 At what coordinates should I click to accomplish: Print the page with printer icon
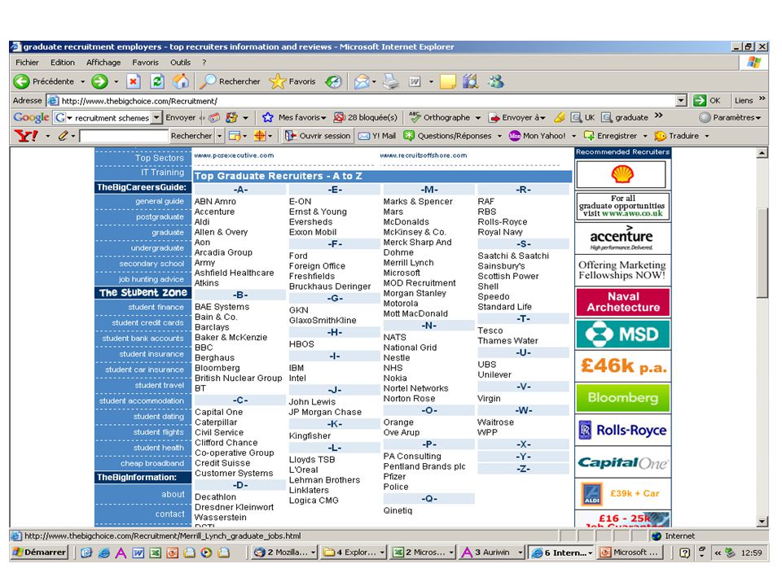[x=391, y=81]
